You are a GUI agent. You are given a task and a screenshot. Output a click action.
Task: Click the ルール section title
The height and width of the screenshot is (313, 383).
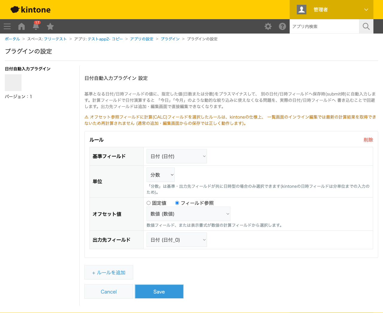coord(96,140)
